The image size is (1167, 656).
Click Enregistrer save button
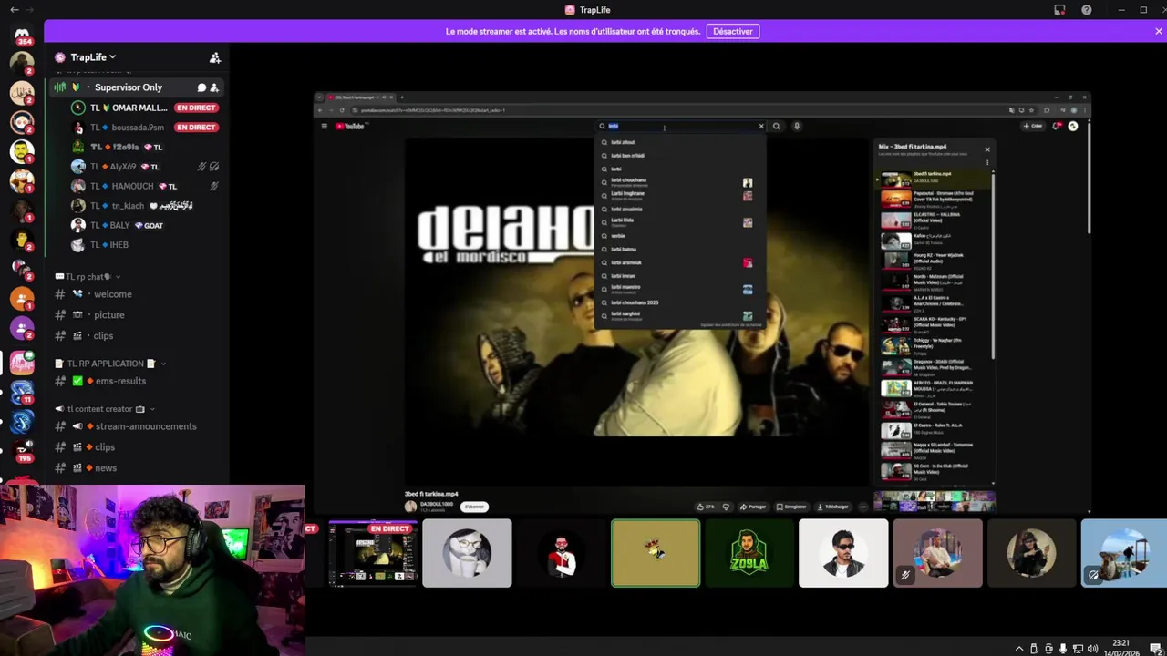pos(791,507)
